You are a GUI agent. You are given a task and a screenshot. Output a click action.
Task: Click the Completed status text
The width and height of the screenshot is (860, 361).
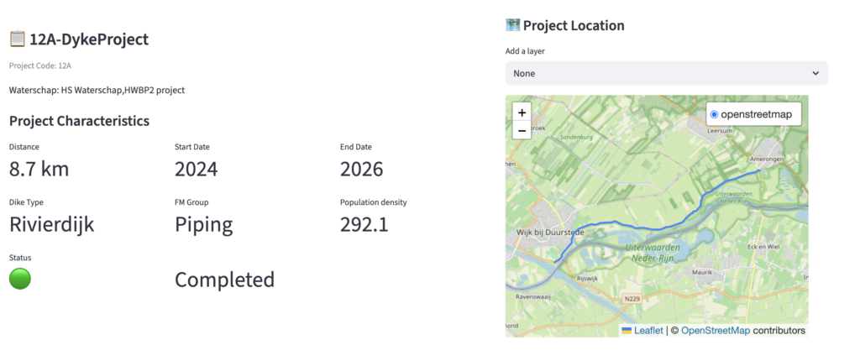pyautogui.click(x=224, y=280)
